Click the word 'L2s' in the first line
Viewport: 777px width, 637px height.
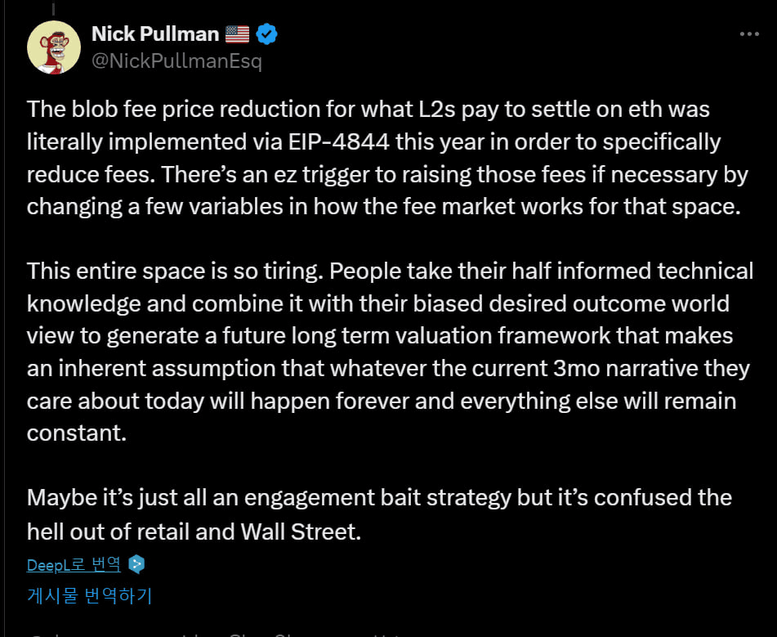point(436,109)
